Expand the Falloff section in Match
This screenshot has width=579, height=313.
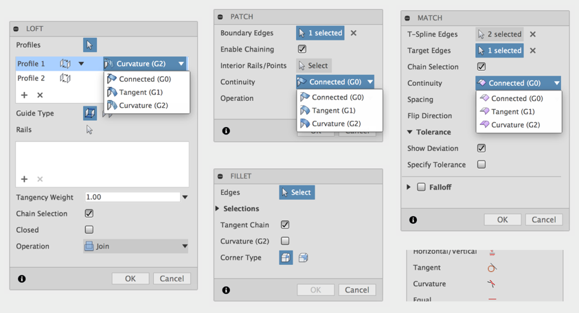coord(409,187)
